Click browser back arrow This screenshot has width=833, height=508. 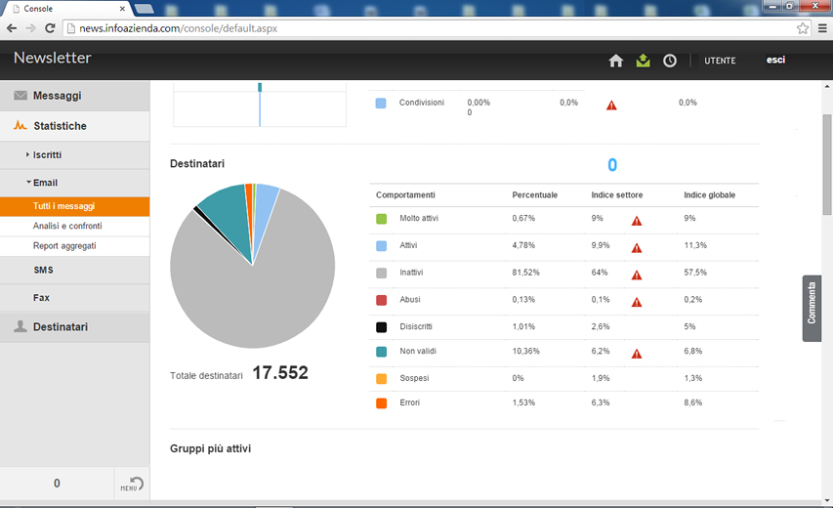click(x=12, y=28)
